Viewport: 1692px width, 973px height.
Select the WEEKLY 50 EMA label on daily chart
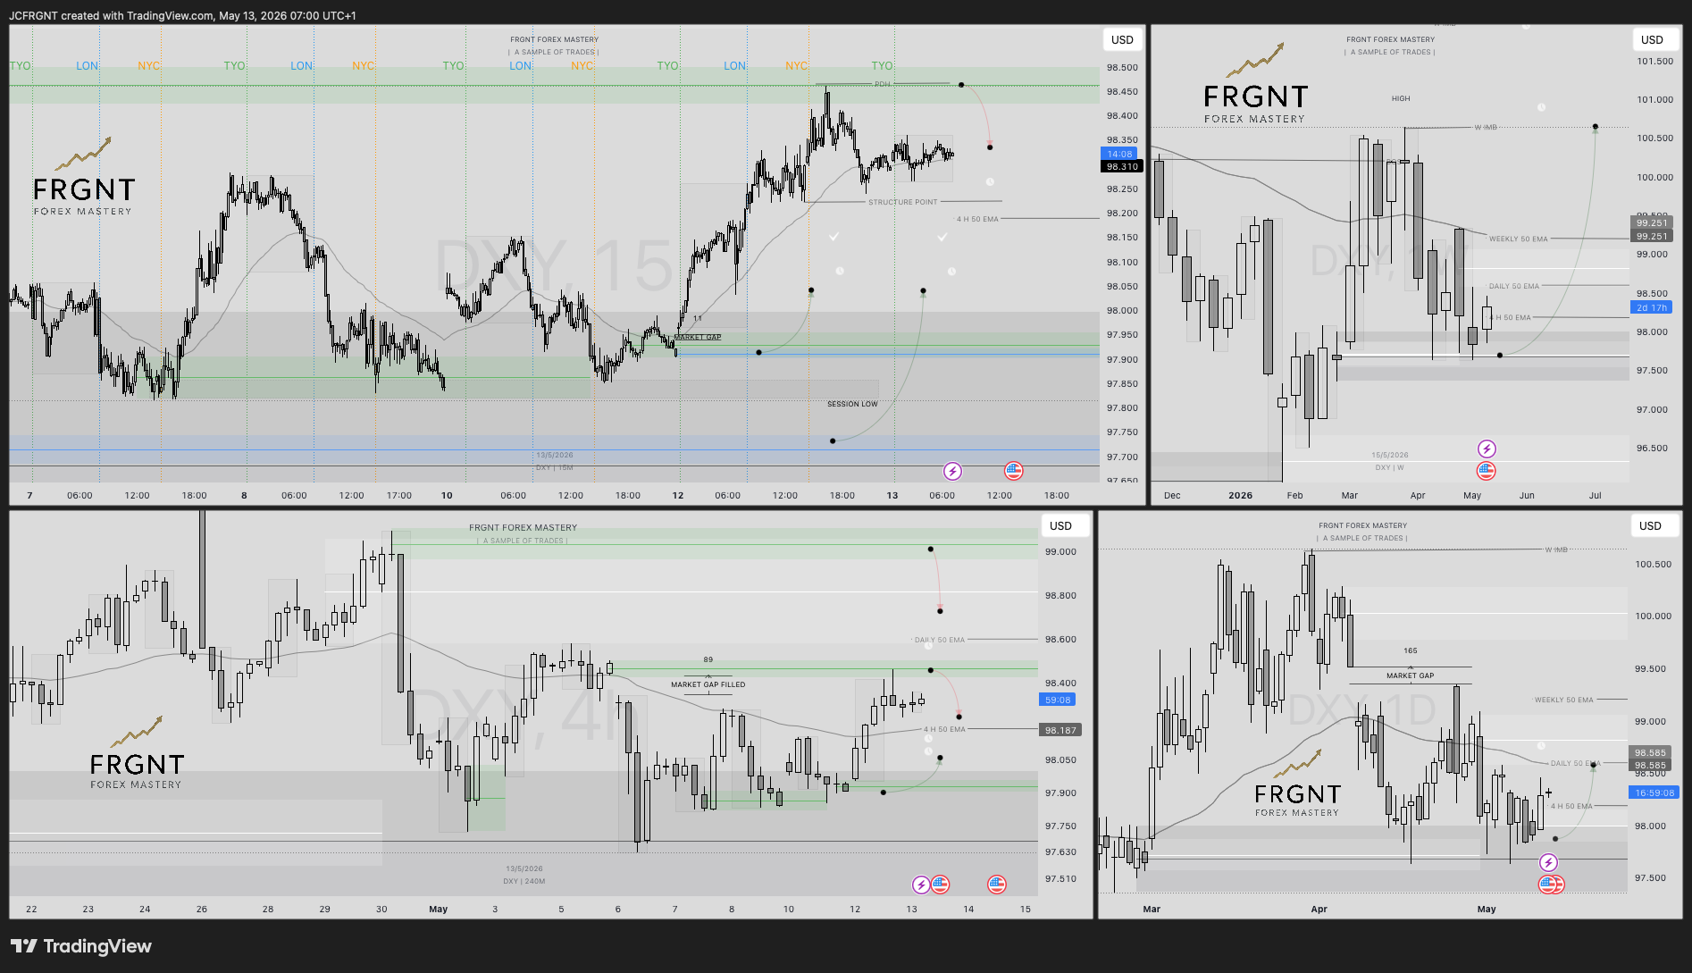tap(1564, 700)
